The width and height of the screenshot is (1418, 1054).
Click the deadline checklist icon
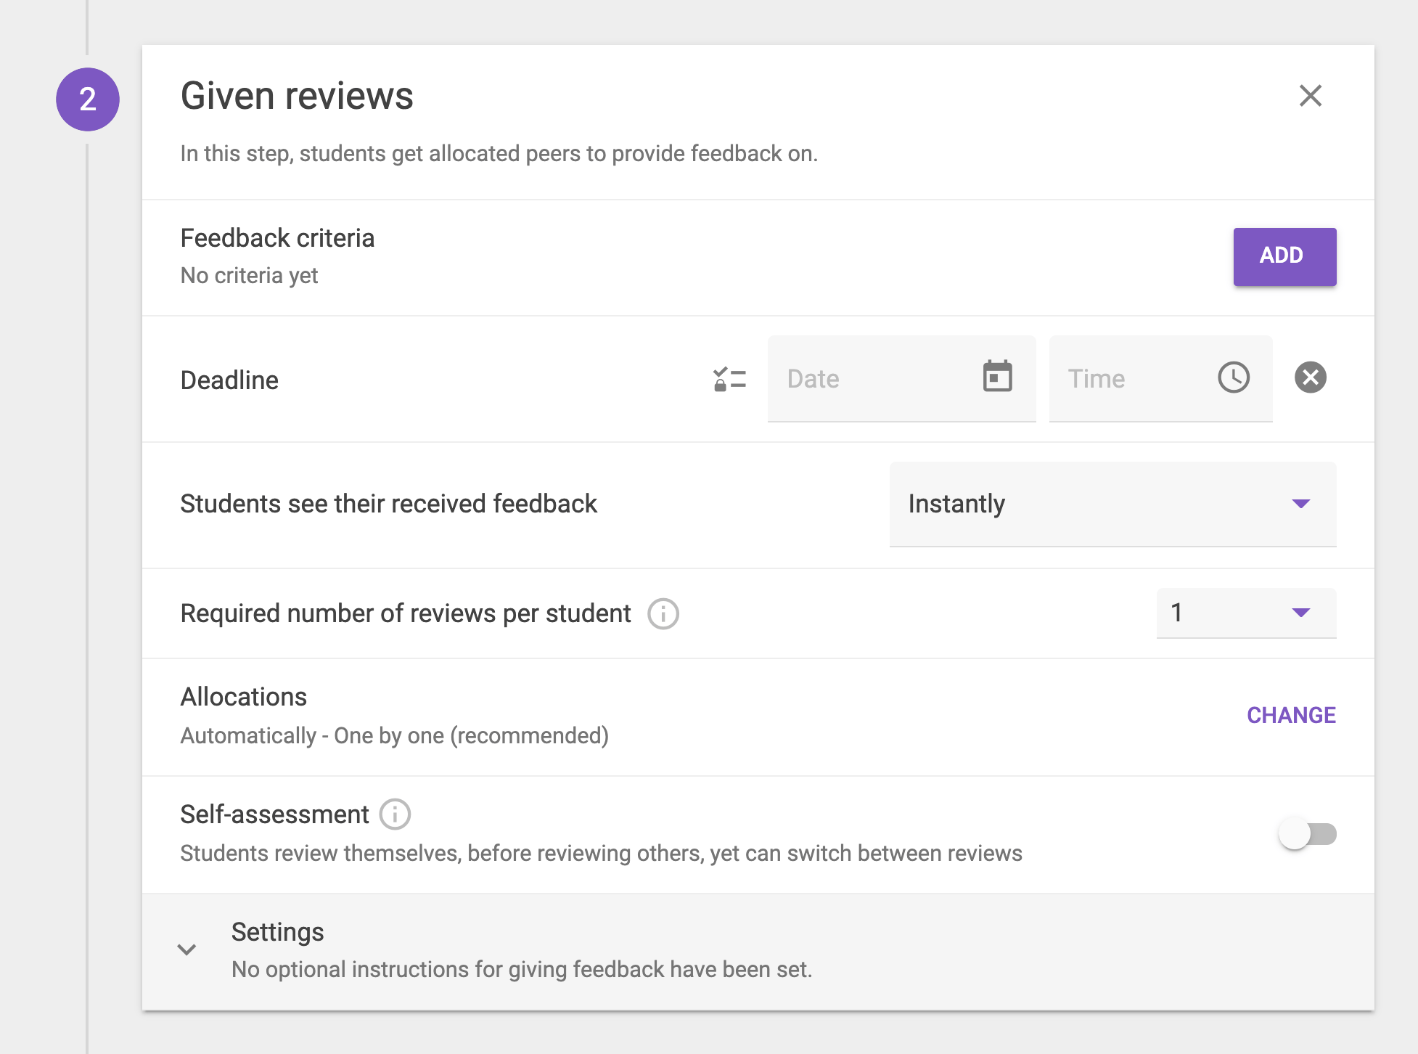pyautogui.click(x=728, y=378)
